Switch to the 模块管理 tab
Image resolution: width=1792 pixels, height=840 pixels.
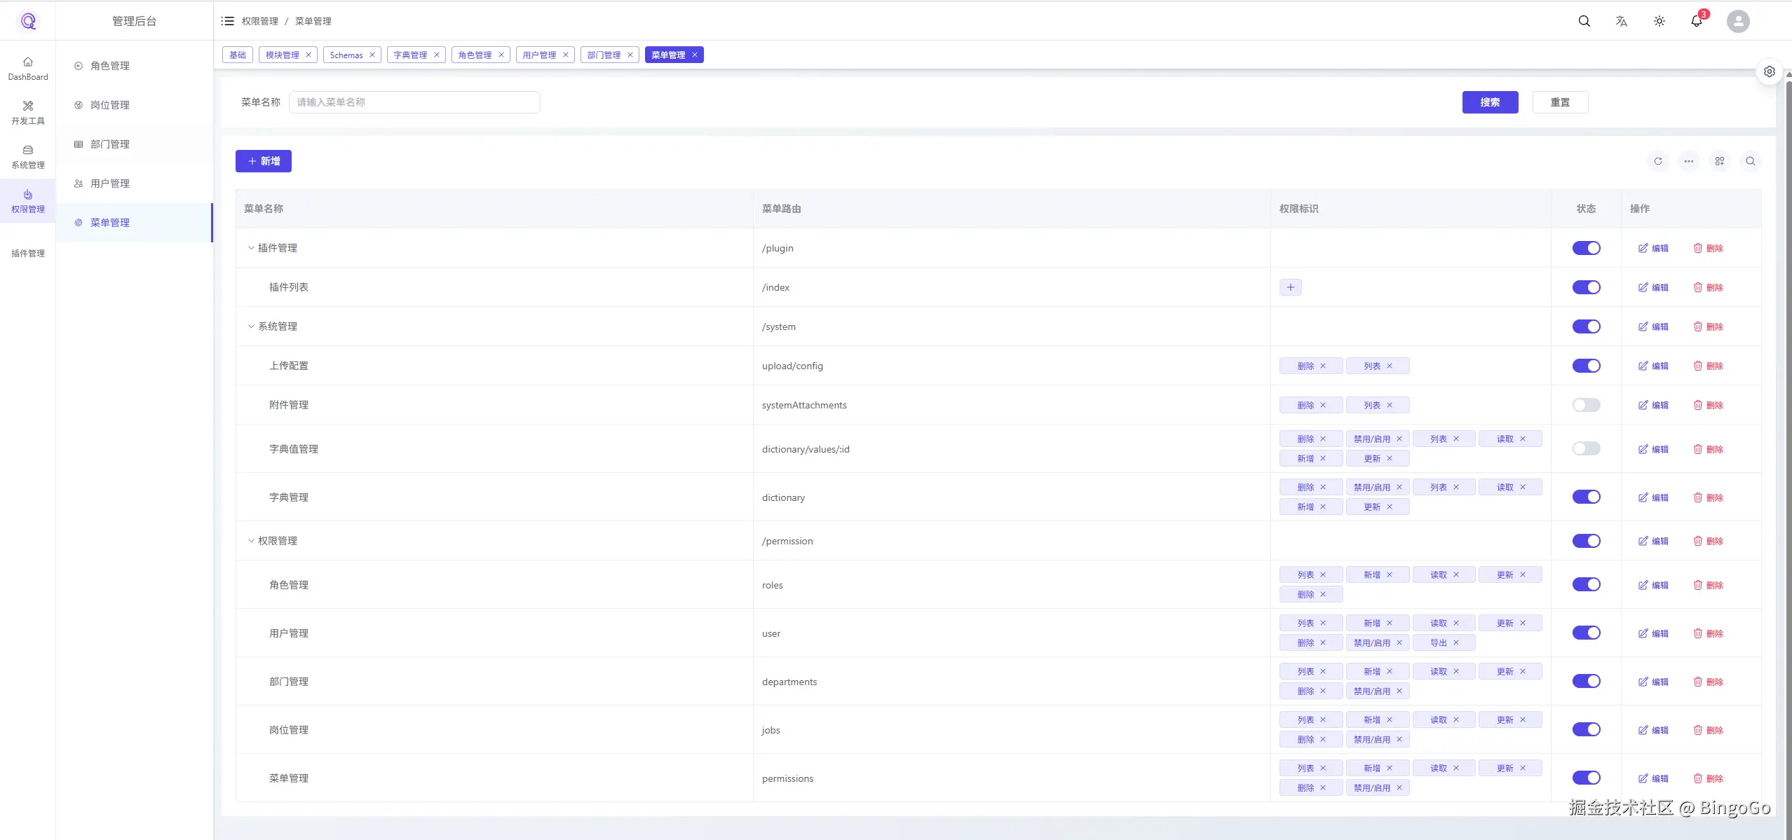283,55
